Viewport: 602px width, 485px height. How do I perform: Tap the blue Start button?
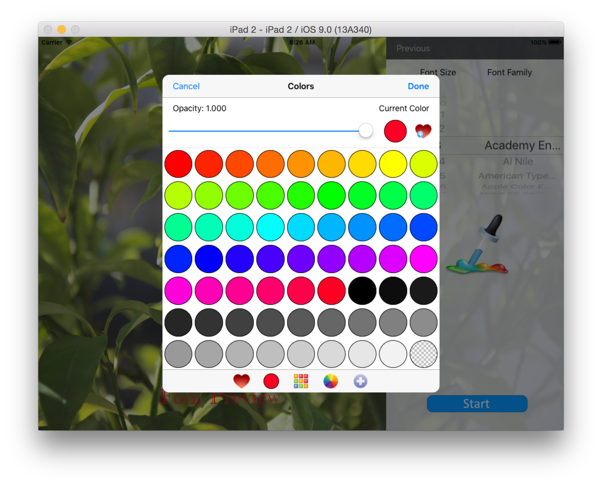click(x=477, y=404)
